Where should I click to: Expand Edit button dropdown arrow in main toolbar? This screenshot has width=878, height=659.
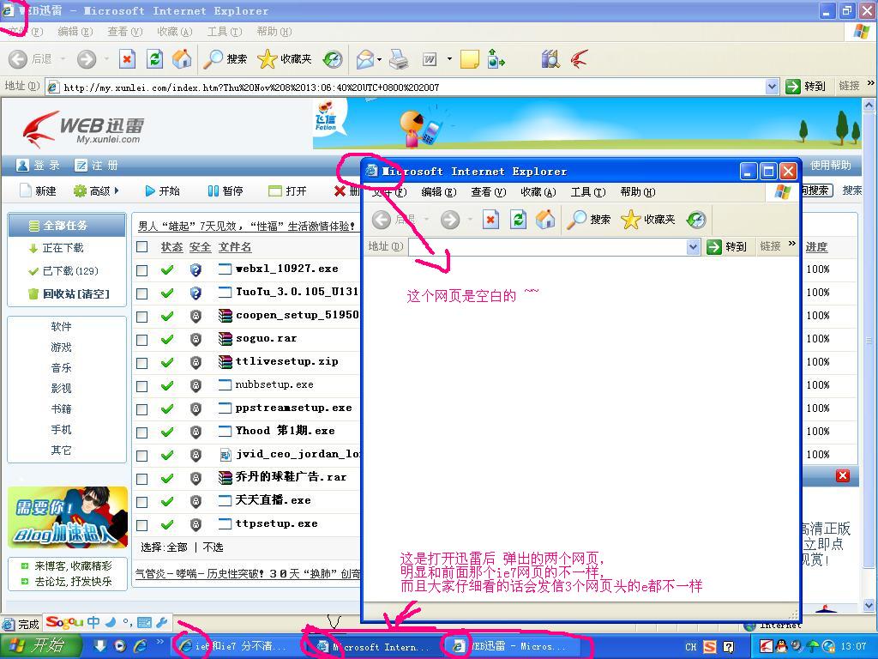click(449, 59)
